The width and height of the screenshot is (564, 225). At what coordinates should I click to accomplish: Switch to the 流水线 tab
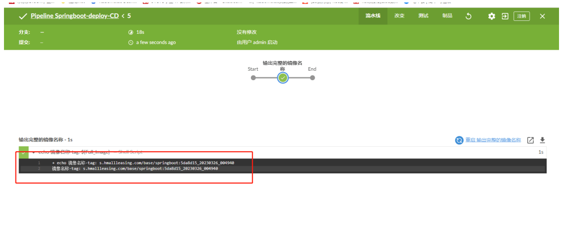[373, 16]
